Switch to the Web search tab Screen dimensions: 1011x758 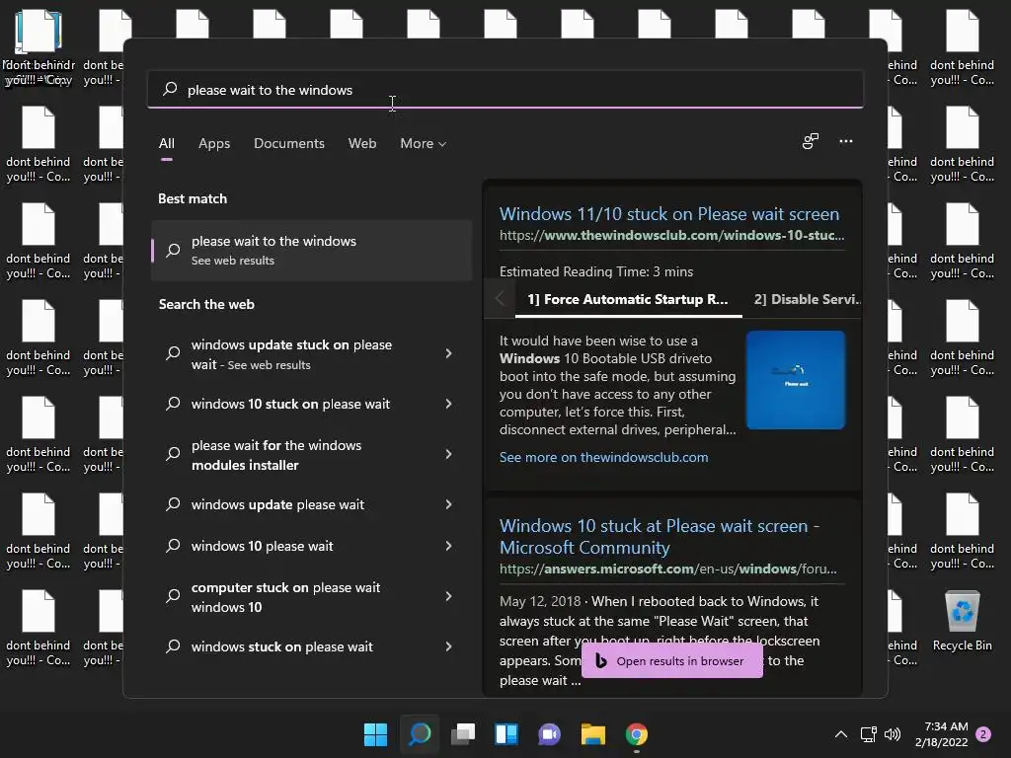tap(362, 143)
